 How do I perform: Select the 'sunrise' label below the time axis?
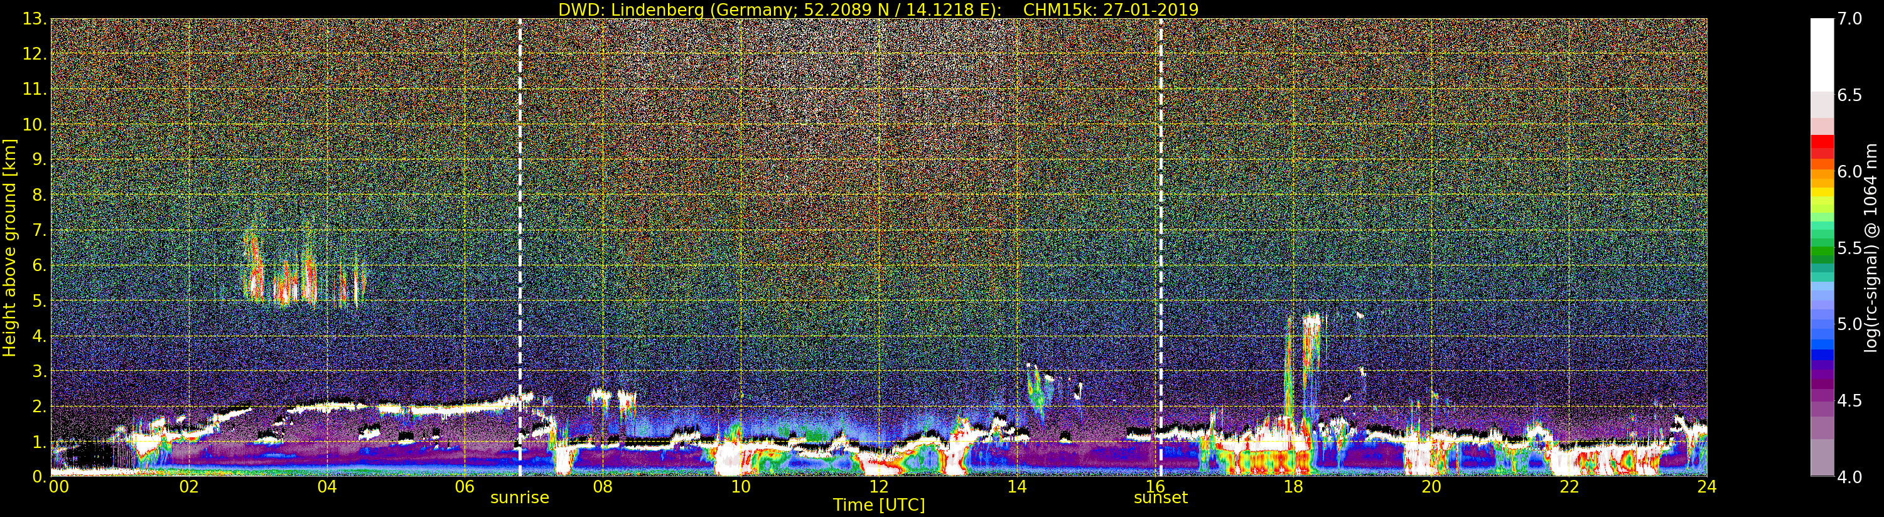(x=519, y=498)
